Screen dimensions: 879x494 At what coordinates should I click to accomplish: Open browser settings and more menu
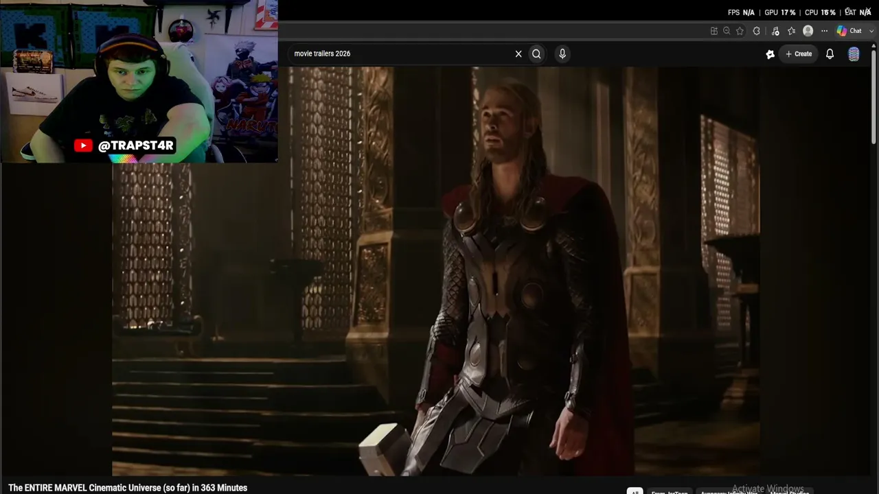pyautogui.click(x=824, y=31)
